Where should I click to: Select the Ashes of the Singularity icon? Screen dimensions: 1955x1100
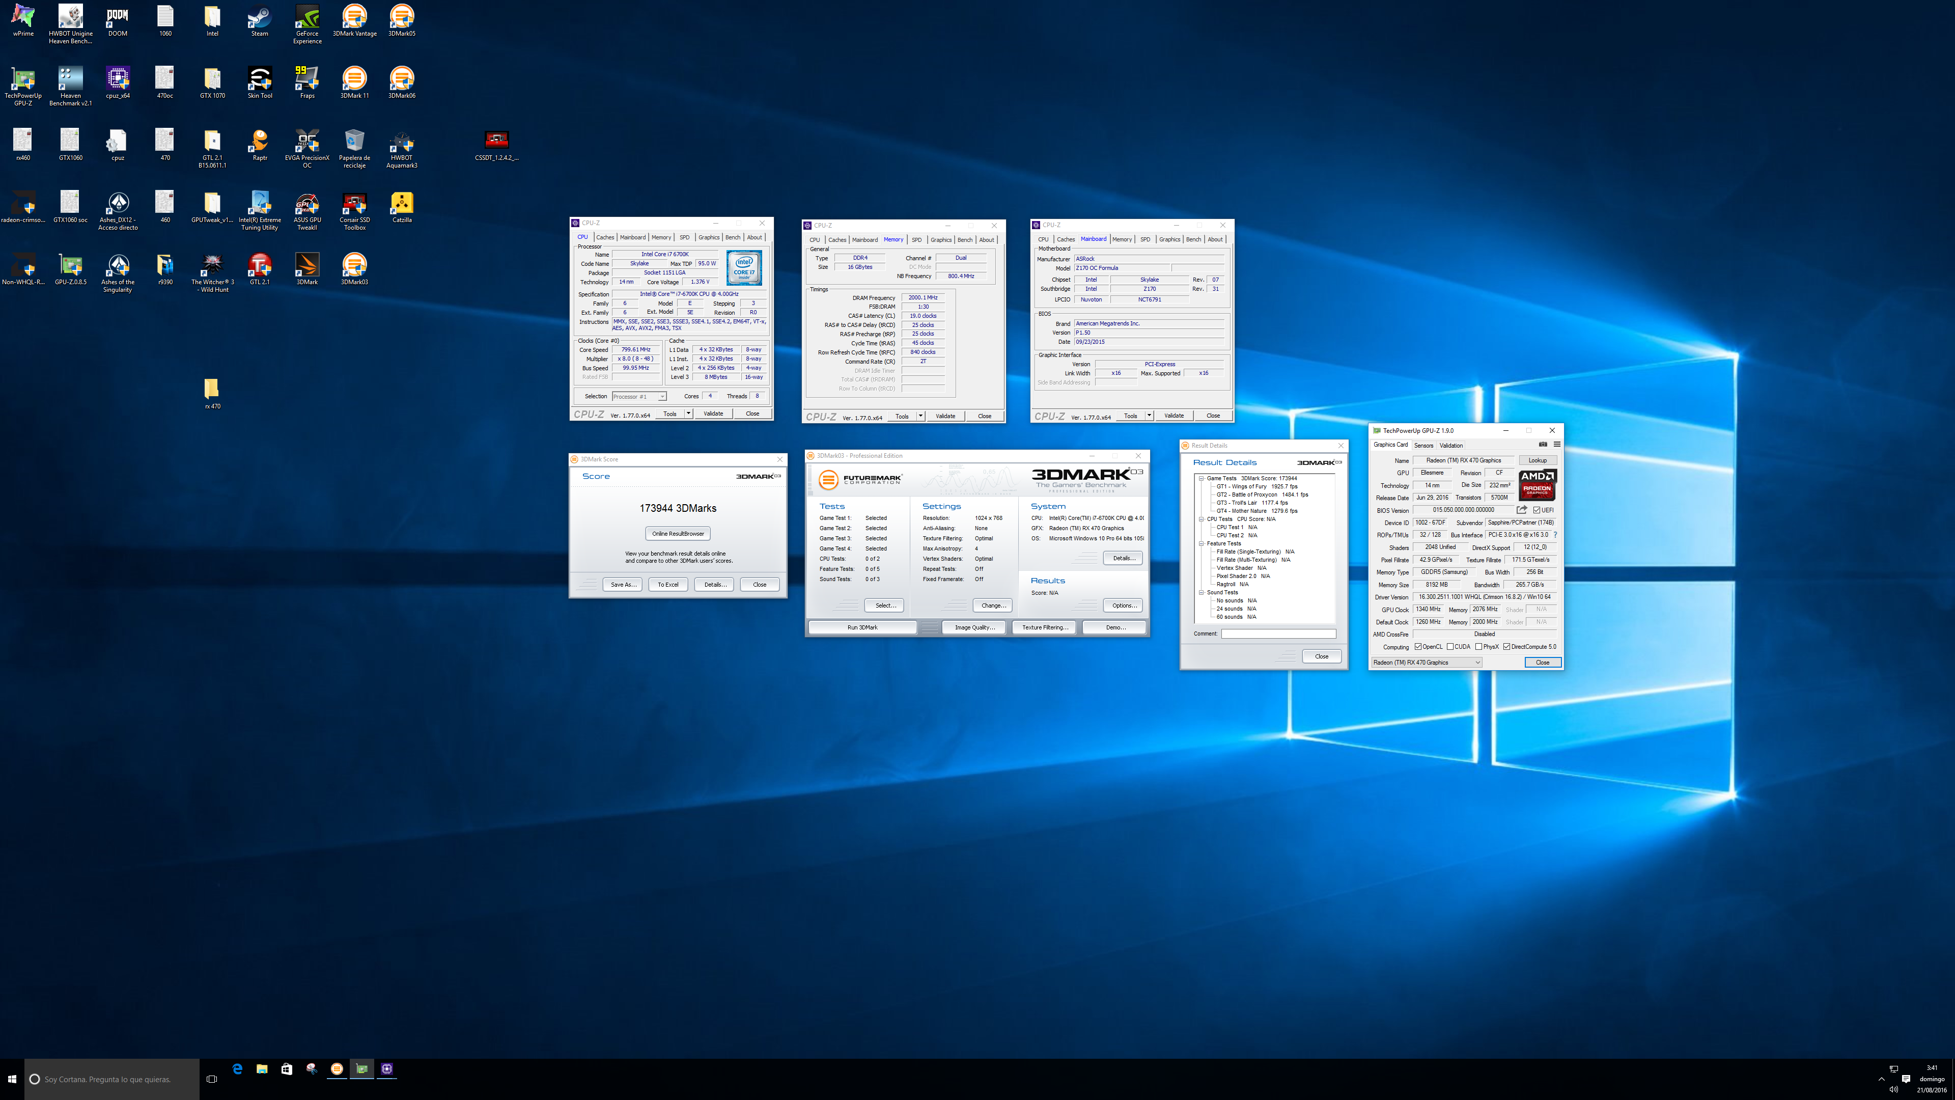point(118,272)
